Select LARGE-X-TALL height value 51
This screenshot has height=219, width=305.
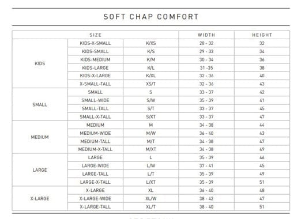(x=262, y=182)
